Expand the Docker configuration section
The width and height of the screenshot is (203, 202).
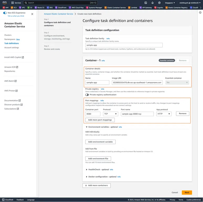pos(87,177)
